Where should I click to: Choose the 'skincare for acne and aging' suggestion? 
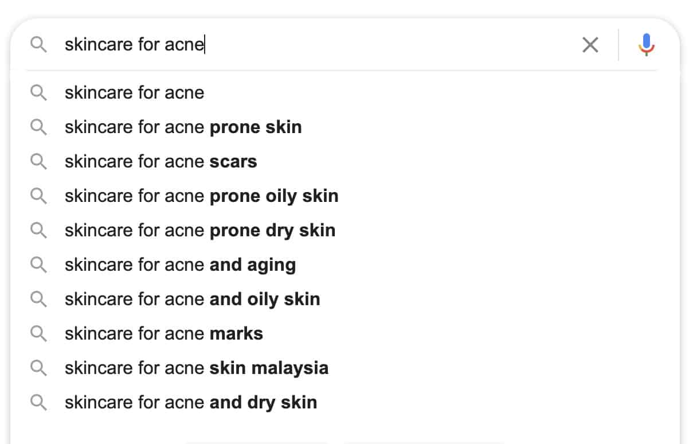(181, 264)
